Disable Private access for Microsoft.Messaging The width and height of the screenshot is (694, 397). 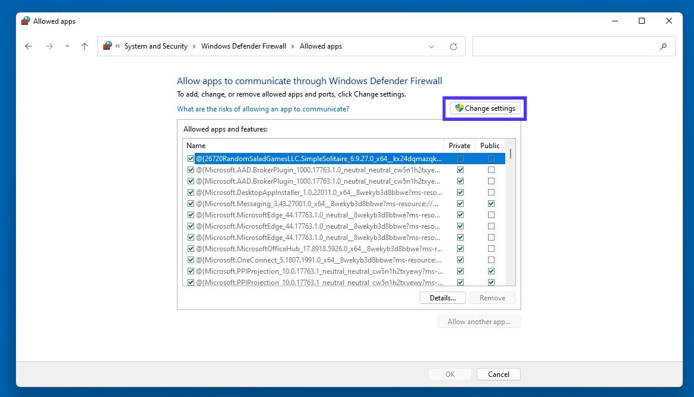460,203
